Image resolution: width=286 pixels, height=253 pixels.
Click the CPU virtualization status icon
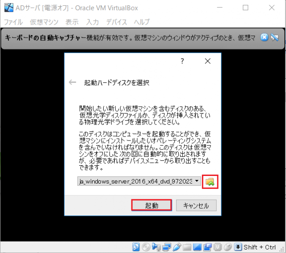coord(218,247)
